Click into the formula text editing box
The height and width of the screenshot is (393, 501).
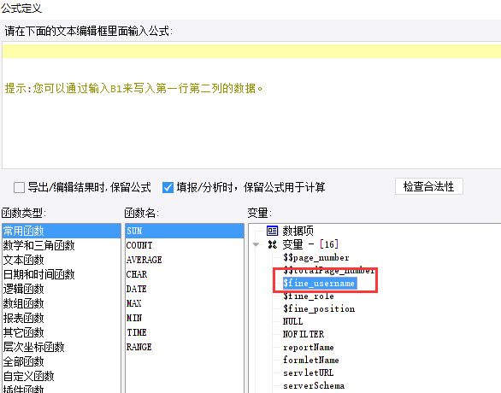tap(251, 105)
